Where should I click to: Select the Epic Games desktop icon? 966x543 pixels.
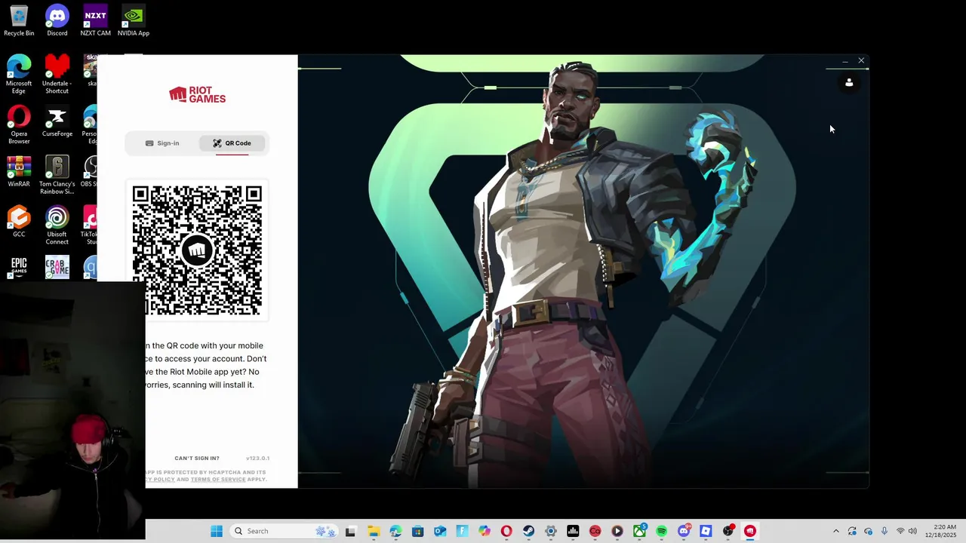click(19, 267)
